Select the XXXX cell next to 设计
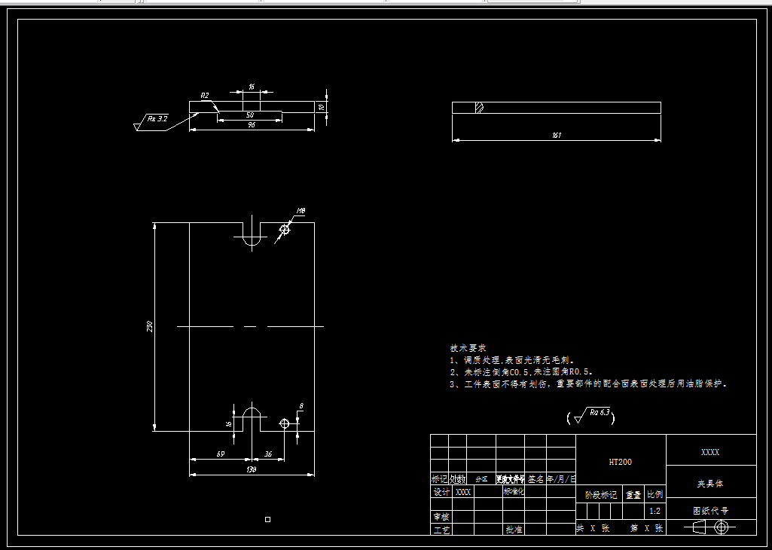772x550 pixels. pos(462,491)
